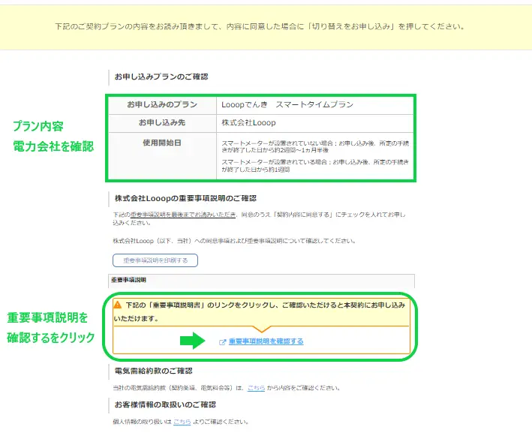The image size is (532, 436).
Task: Click the orange warning triangle icon
Action: [117, 305]
